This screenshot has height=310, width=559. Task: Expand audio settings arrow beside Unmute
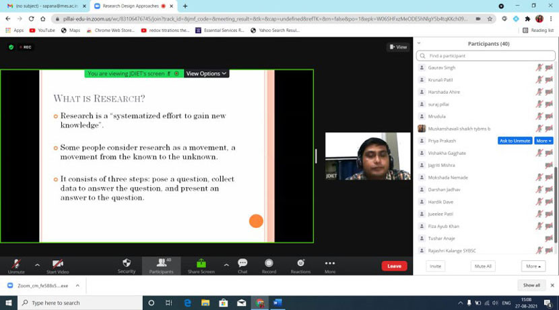[x=37, y=265]
